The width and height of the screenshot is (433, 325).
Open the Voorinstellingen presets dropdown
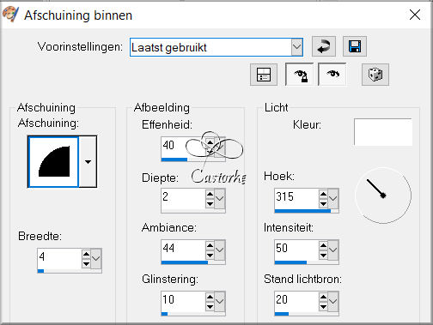tap(297, 47)
